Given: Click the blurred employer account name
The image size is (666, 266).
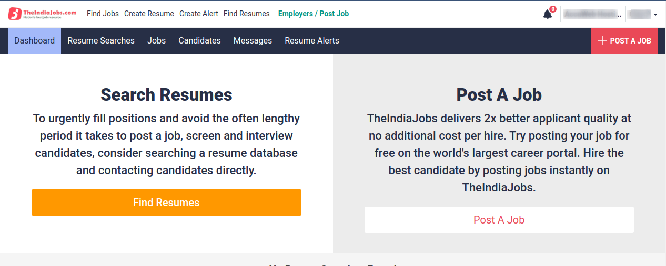Looking at the screenshot, I should (x=591, y=14).
